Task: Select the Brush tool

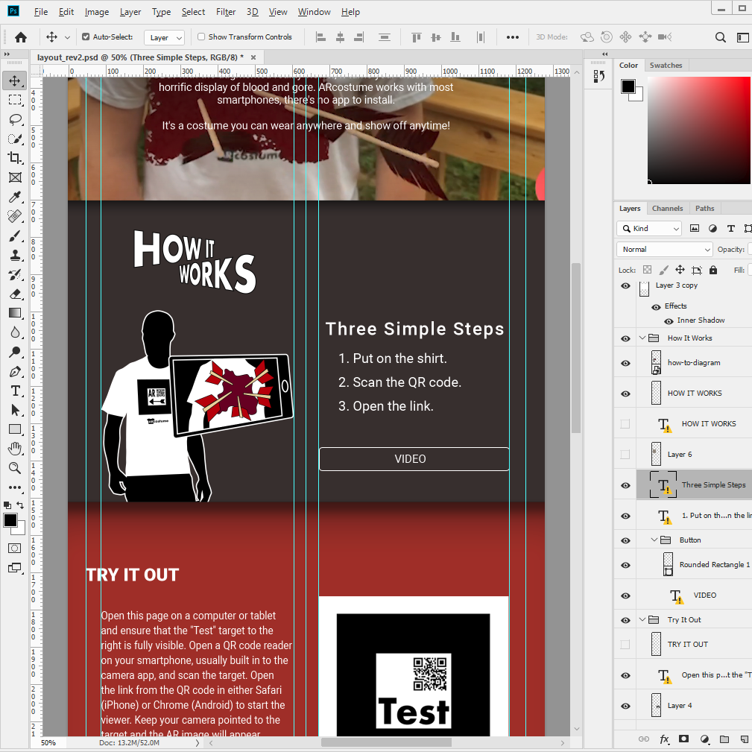Action: pos(15,236)
